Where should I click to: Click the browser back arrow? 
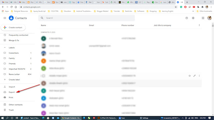pos(3,7)
